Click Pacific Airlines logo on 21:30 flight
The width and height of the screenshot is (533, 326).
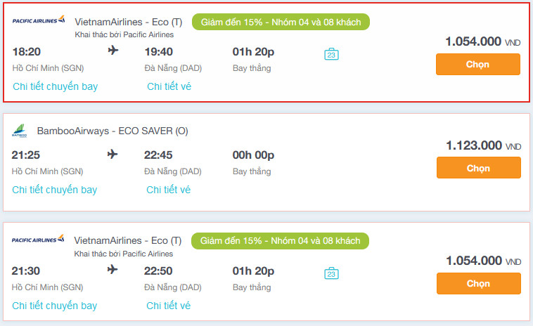(39, 240)
